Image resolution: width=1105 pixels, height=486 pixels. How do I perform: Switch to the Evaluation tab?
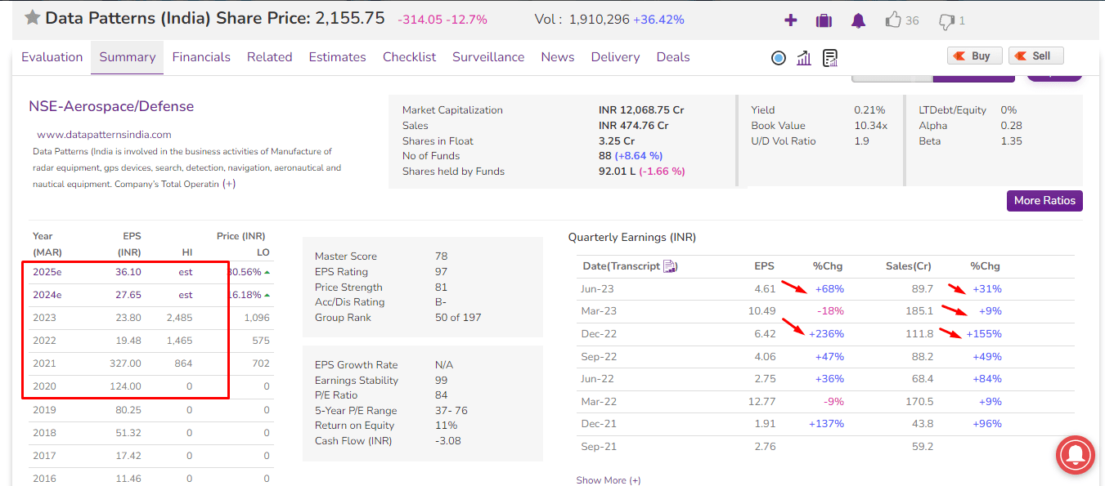pyautogui.click(x=52, y=57)
